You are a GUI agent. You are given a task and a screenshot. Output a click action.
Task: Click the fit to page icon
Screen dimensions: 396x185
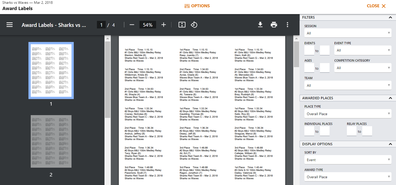click(x=182, y=25)
